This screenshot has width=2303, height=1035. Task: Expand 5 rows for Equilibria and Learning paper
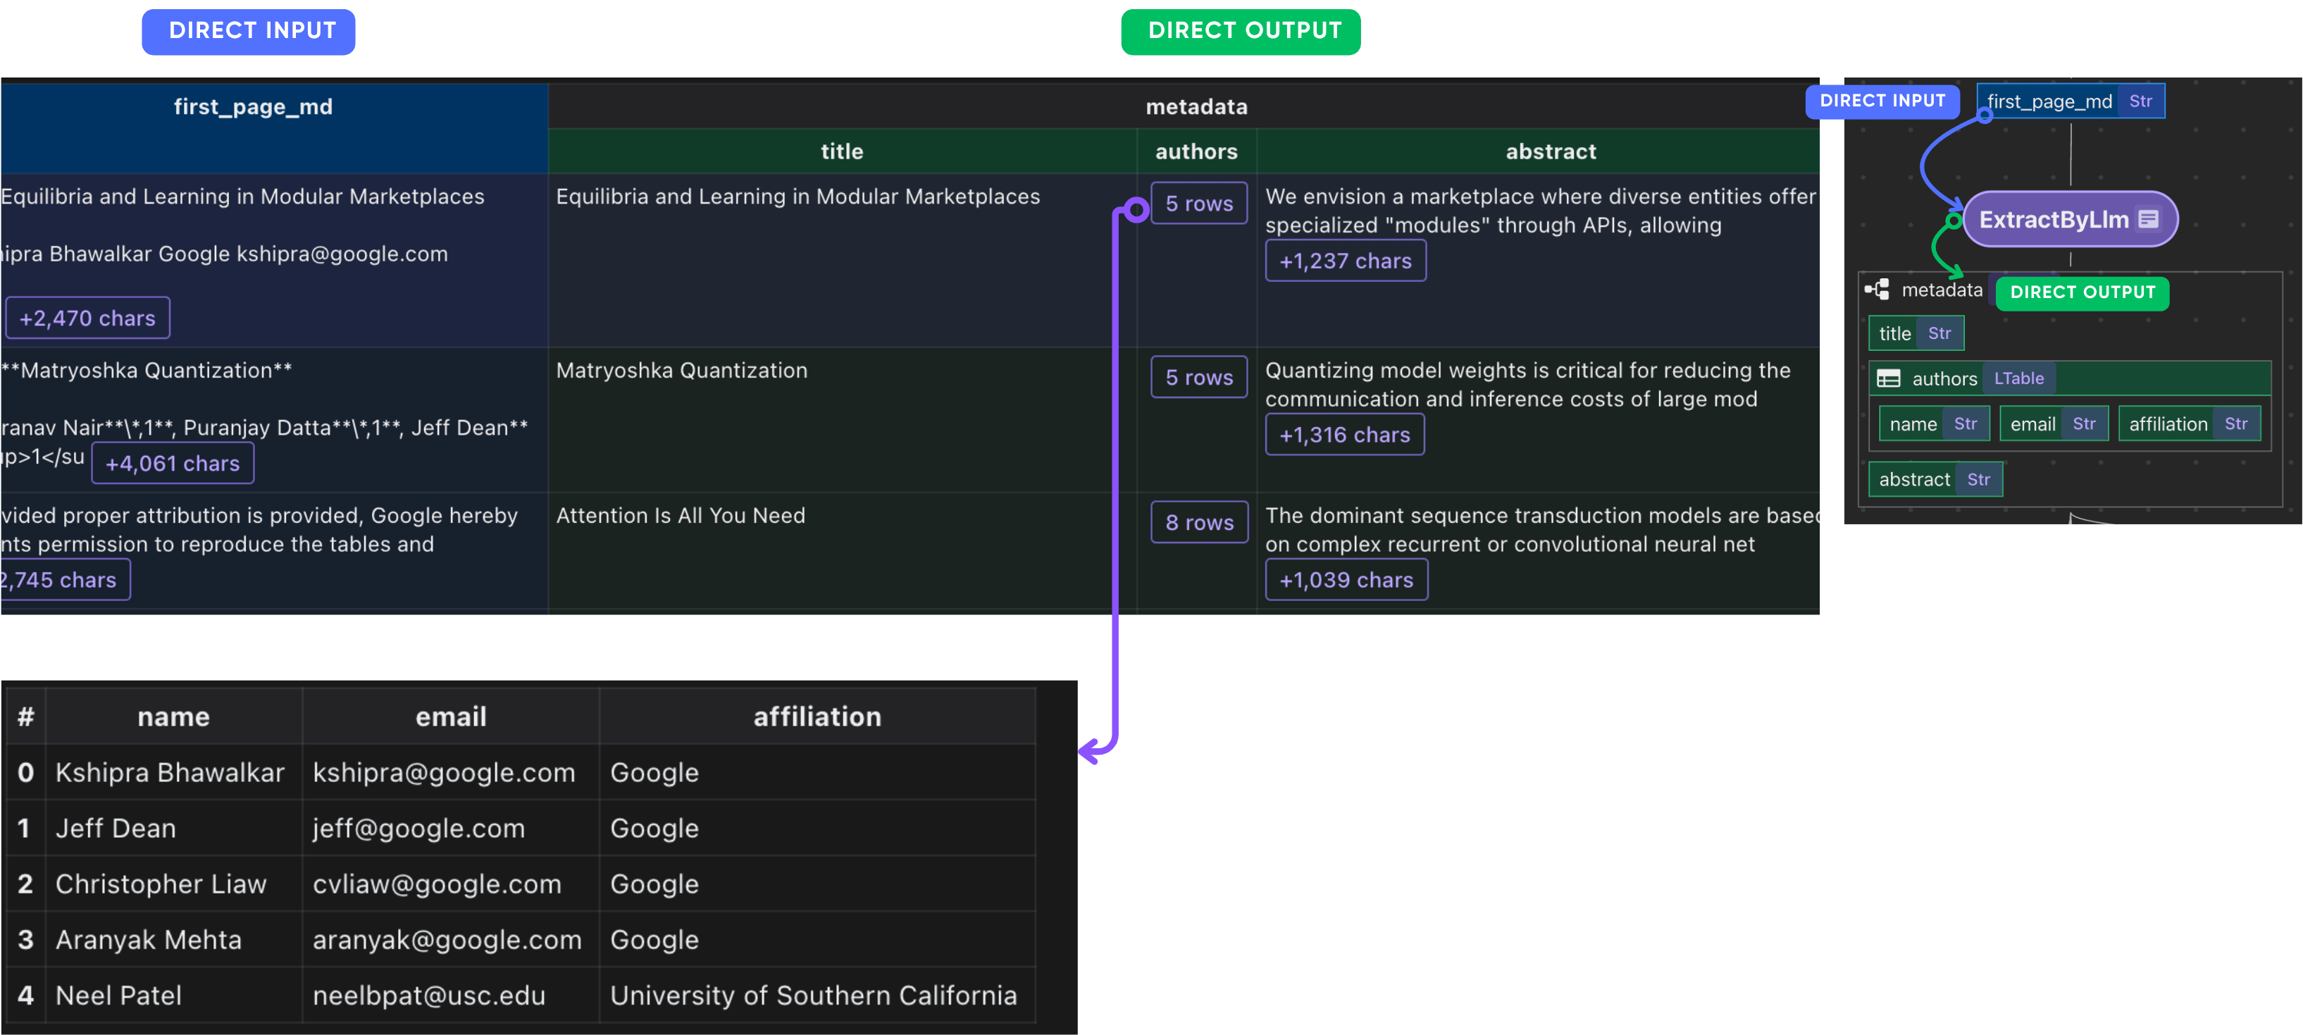coord(1198,204)
